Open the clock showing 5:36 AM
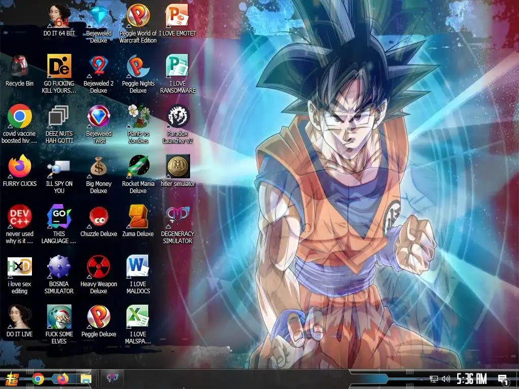Image resolution: width=519 pixels, height=389 pixels. coord(472,379)
